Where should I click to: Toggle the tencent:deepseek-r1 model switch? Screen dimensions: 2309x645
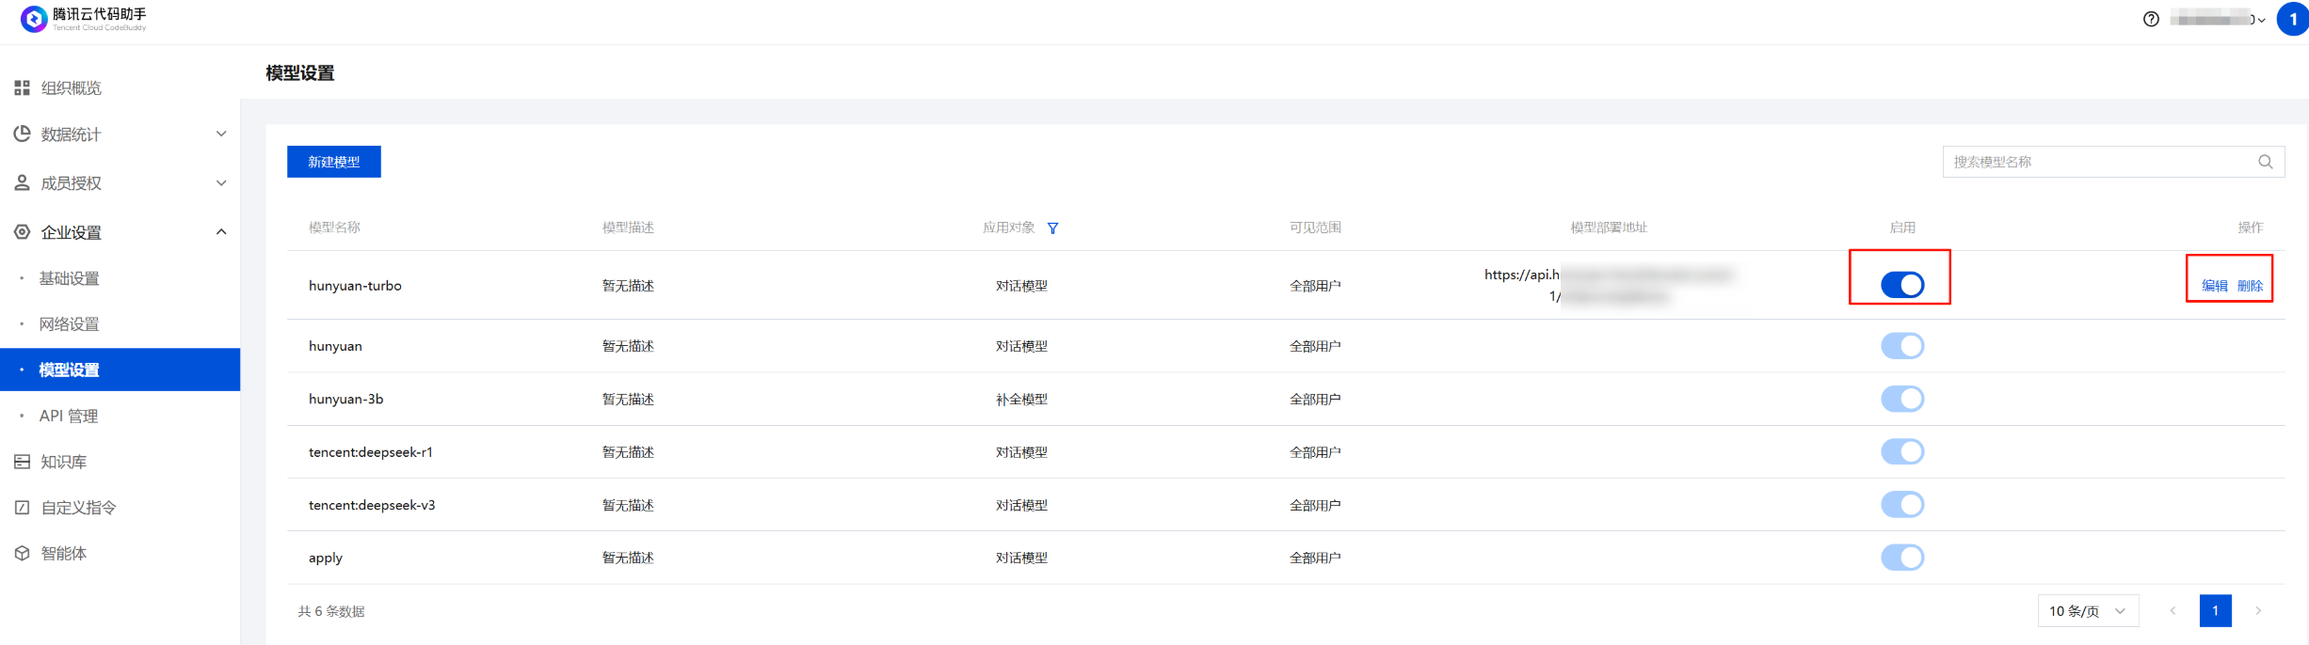(1902, 452)
